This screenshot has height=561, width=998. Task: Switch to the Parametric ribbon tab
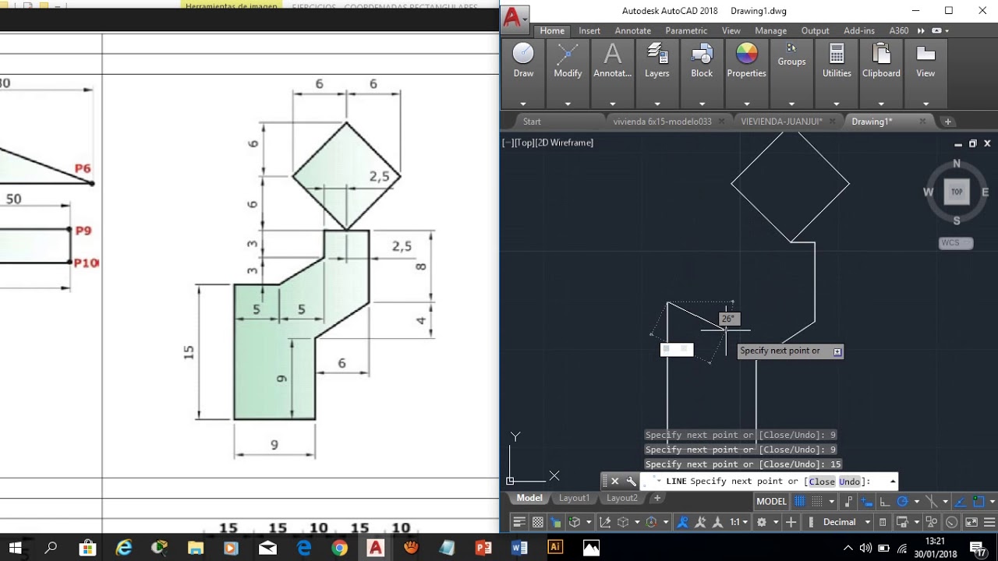686,30
